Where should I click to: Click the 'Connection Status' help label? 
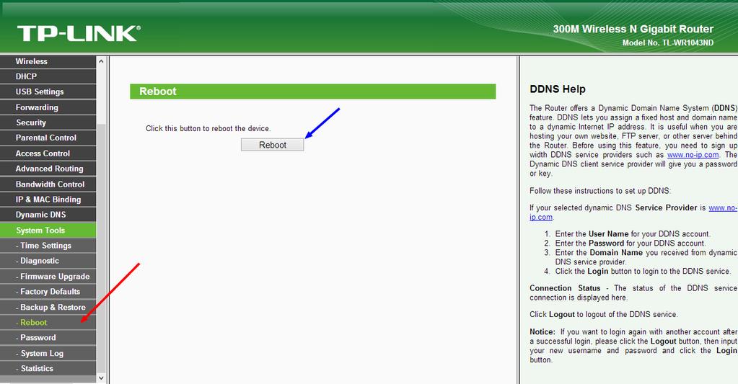pyautogui.click(x=565, y=288)
